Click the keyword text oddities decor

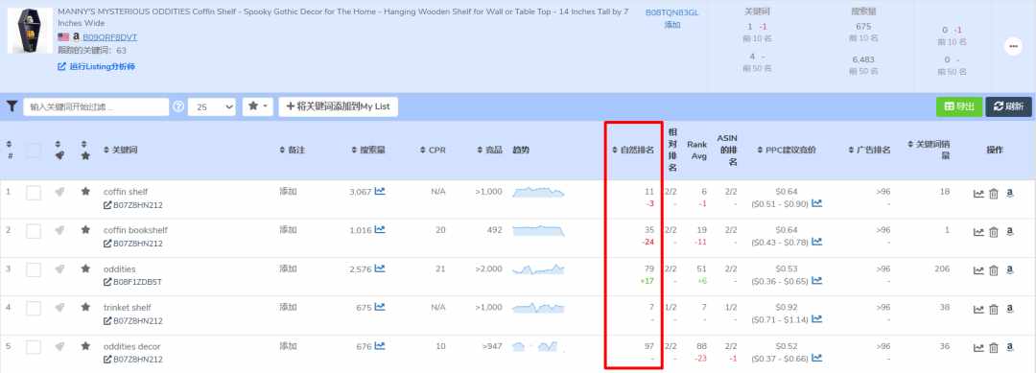(x=132, y=346)
